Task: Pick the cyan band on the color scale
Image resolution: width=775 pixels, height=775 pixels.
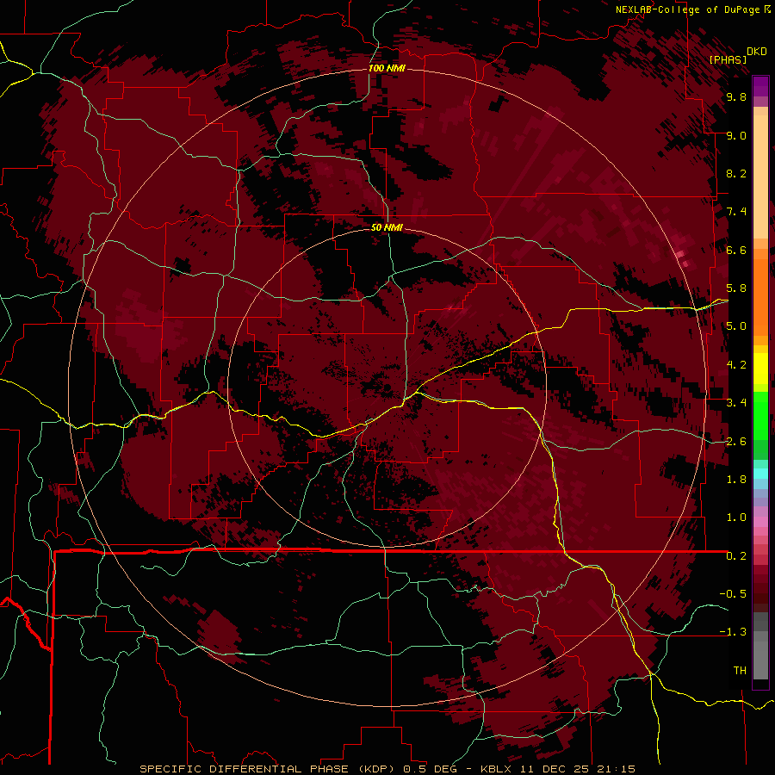Action: pyautogui.click(x=760, y=473)
